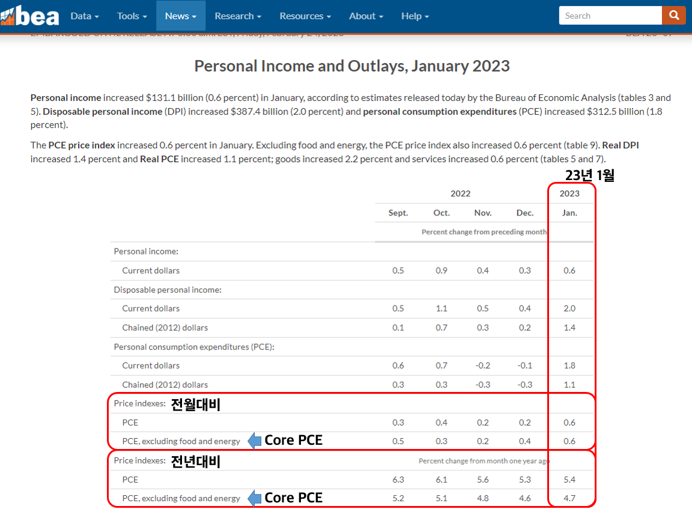
Task: Click bold 'Personal income' in first paragraph
Action: pos(65,97)
